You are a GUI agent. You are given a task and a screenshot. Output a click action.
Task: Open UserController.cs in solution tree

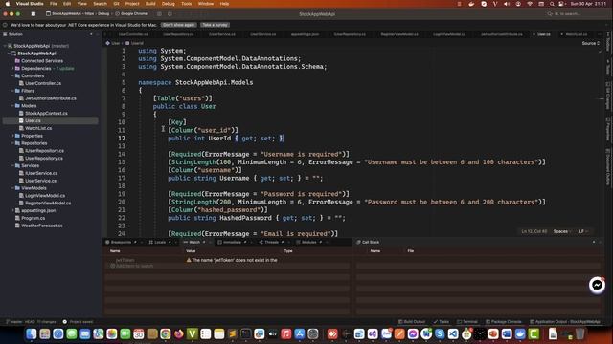(x=43, y=83)
